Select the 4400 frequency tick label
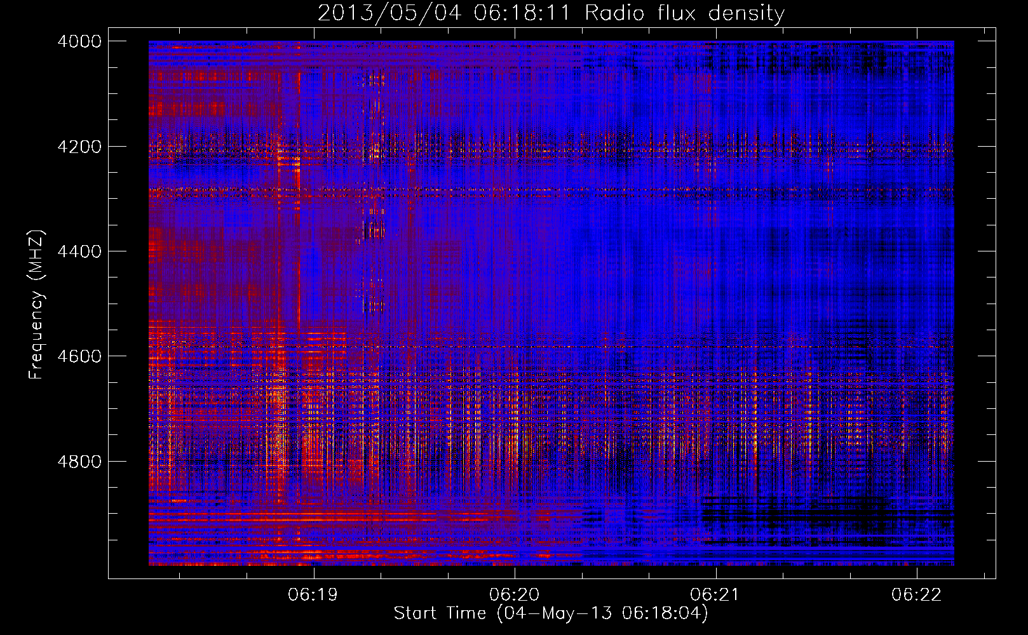1028x635 pixels. pyautogui.click(x=79, y=251)
